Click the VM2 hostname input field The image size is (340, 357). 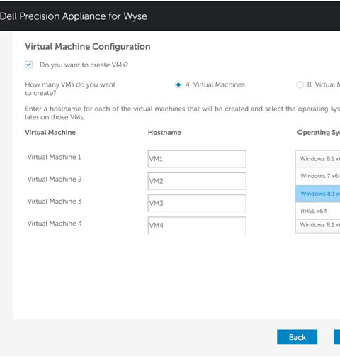(197, 181)
